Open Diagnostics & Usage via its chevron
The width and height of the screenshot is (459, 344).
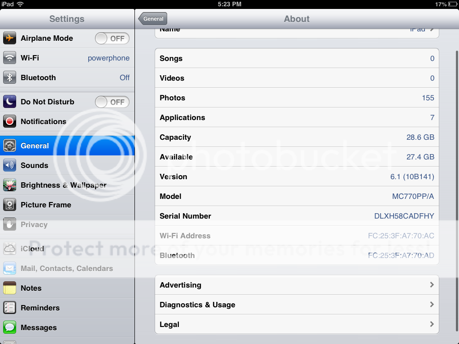tap(432, 305)
